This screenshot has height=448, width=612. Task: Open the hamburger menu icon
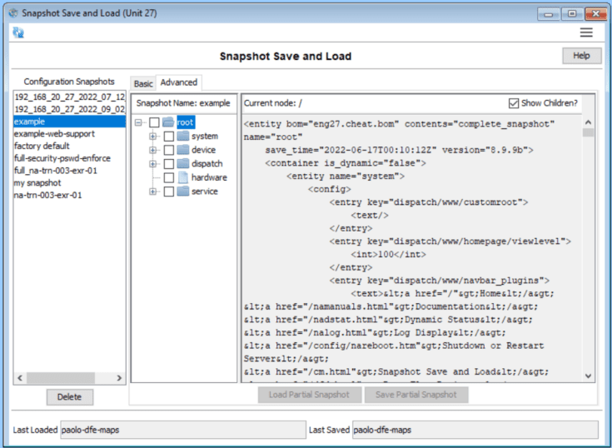(x=586, y=32)
